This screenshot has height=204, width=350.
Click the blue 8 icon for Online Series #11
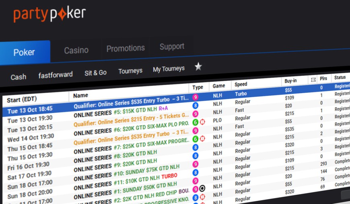(195, 172)
